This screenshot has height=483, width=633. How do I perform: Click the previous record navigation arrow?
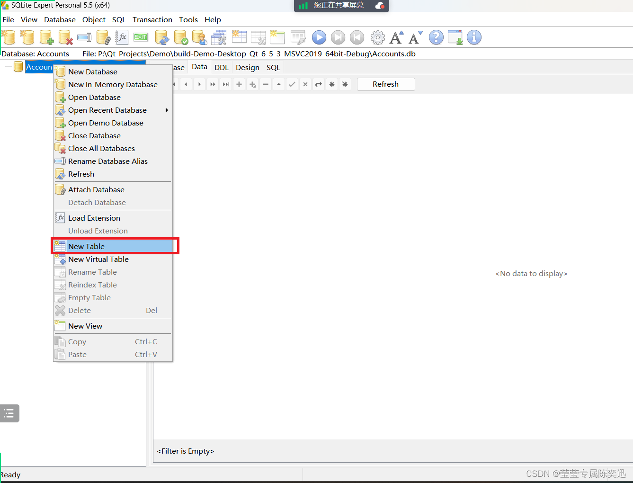186,84
